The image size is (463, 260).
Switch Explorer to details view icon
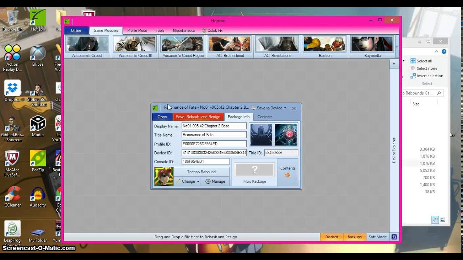435,220
